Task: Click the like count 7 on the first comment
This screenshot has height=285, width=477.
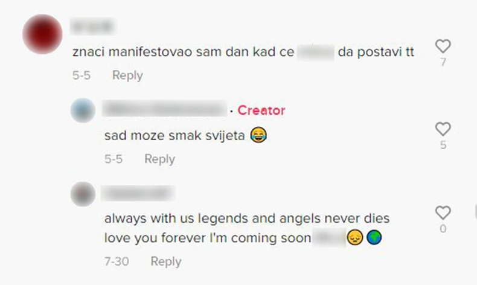Action: [x=443, y=62]
